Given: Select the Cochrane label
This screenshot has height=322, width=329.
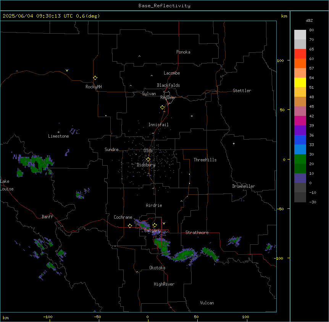Looking at the screenshot, I should 123,217.
